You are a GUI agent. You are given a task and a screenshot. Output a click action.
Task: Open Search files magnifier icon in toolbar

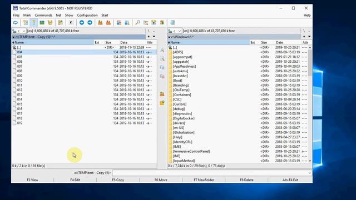137,23
